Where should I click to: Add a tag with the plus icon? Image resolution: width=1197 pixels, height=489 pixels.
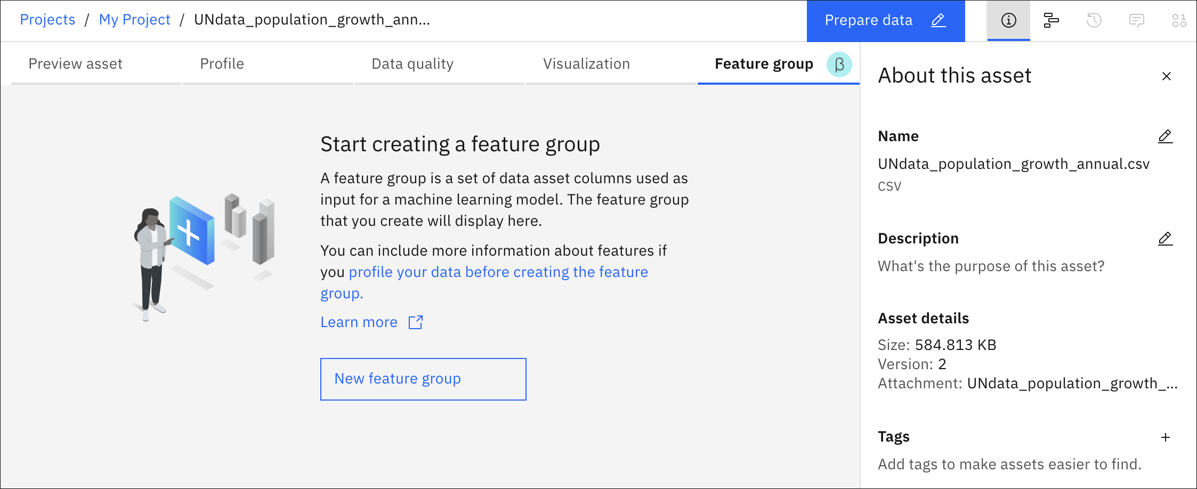(1166, 437)
